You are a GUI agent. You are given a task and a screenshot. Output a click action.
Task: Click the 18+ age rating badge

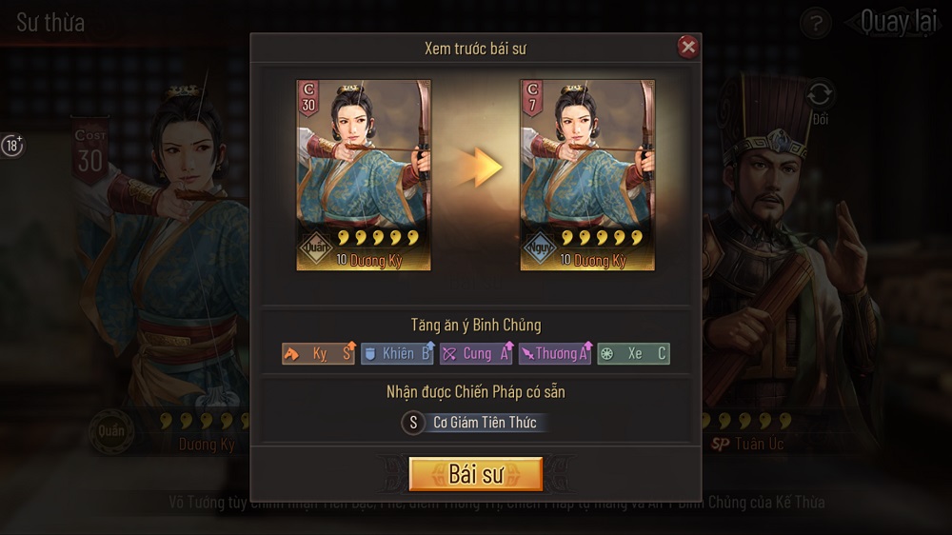pos(12,146)
